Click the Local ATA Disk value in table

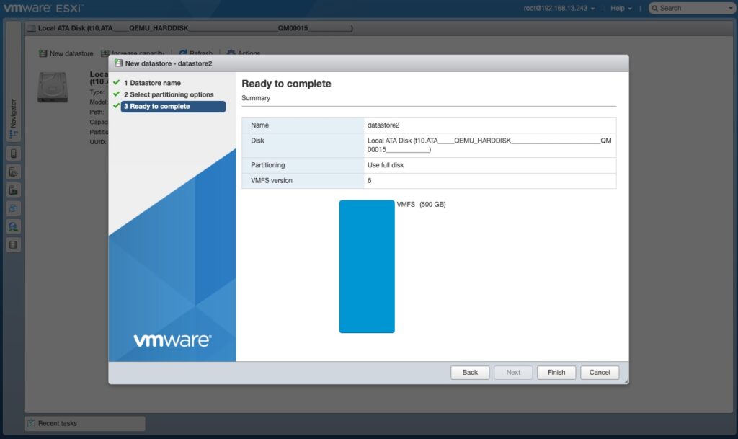click(x=489, y=145)
